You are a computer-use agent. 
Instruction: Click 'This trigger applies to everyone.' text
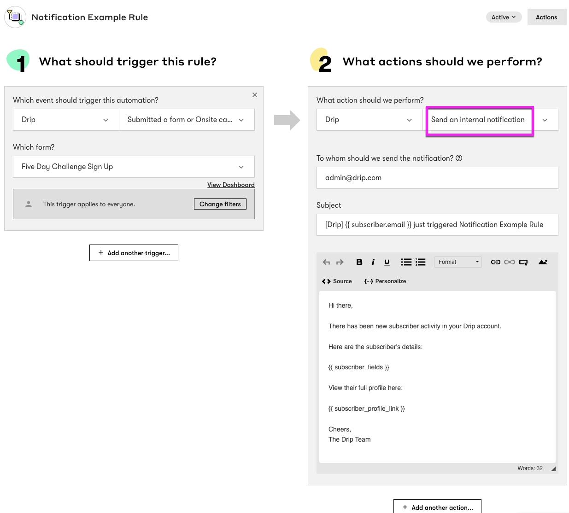click(89, 204)
